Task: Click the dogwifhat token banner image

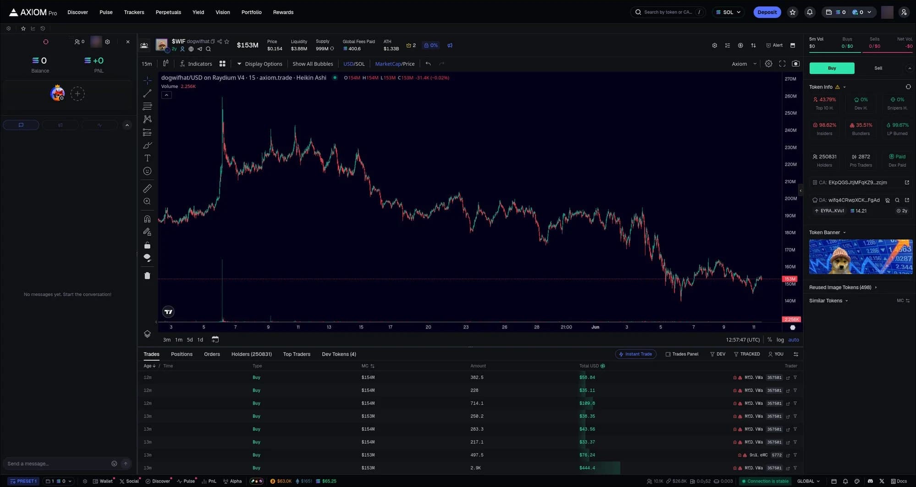Action: pyautogui.click(x=861, y=257)
